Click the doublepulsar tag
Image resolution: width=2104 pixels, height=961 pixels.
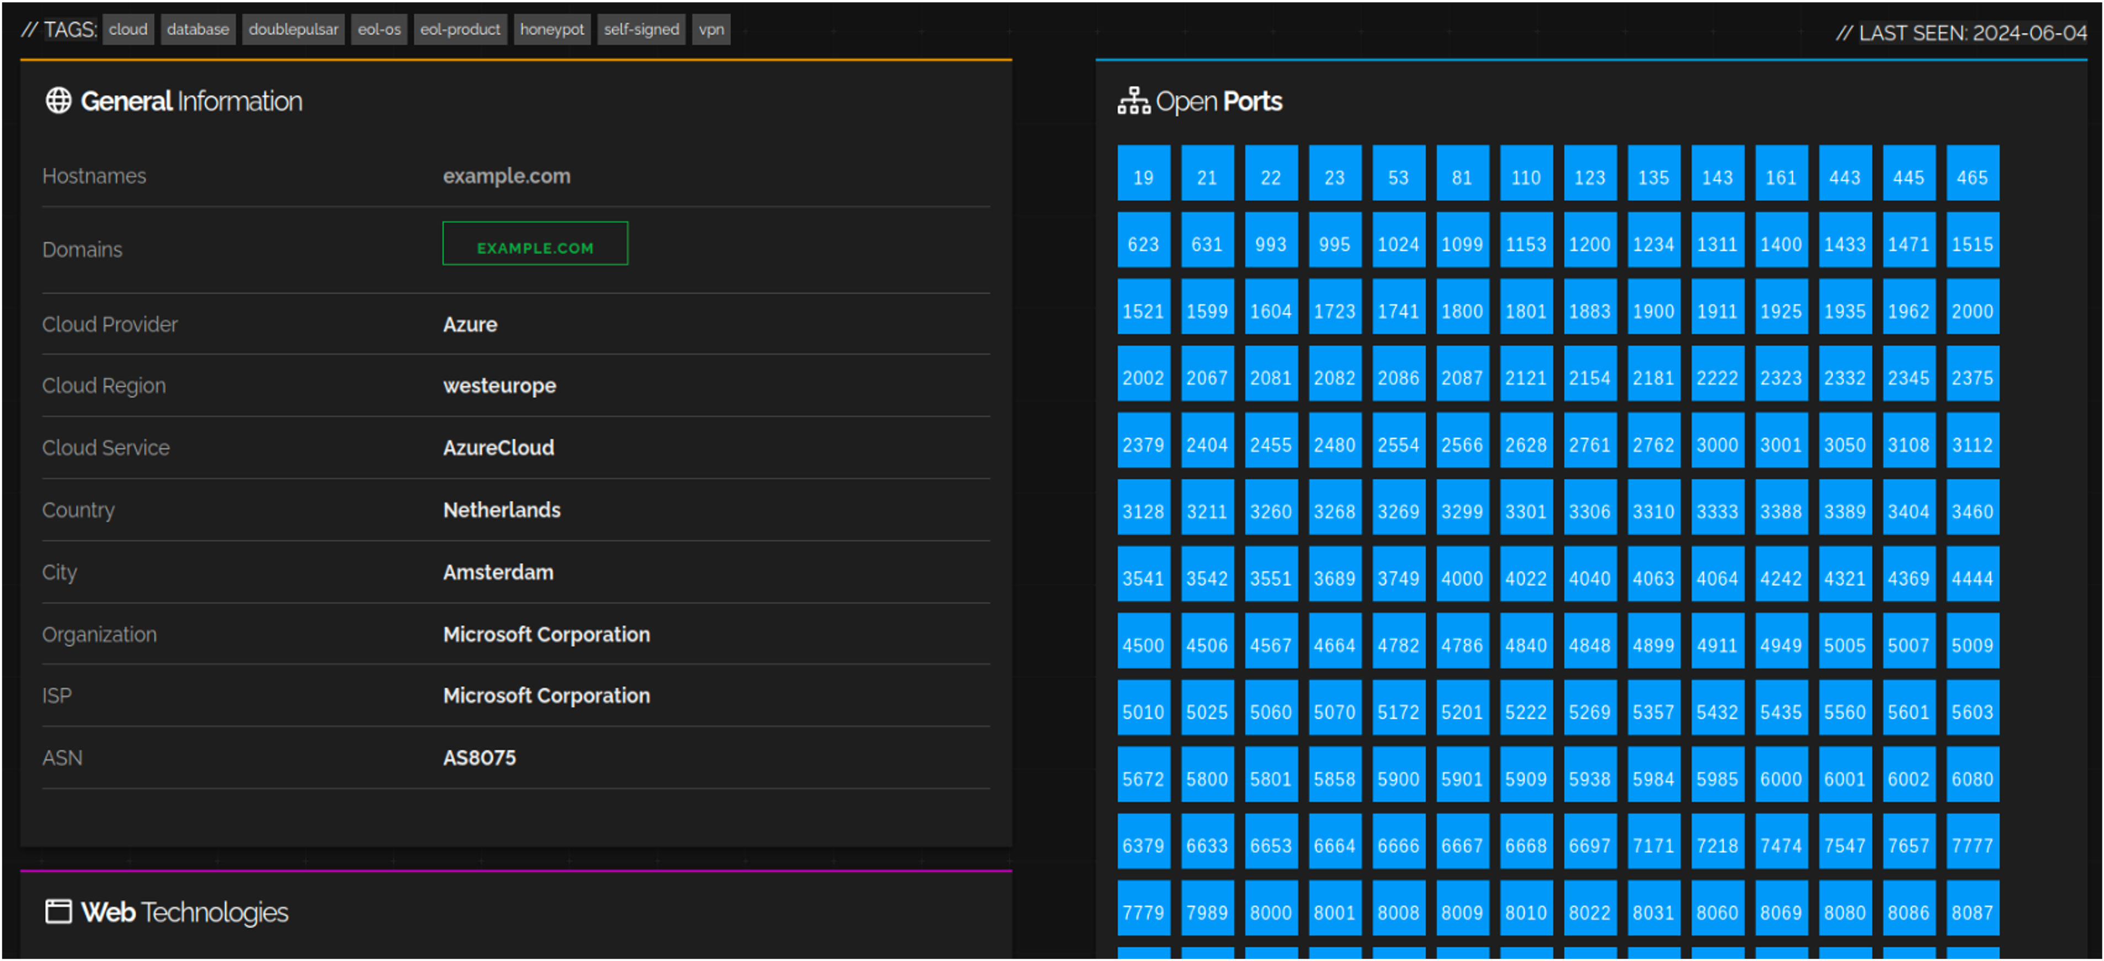(293, 29)
